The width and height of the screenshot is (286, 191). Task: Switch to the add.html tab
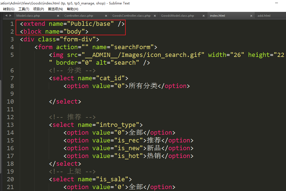pyautogui.click(x=264, y=16)
